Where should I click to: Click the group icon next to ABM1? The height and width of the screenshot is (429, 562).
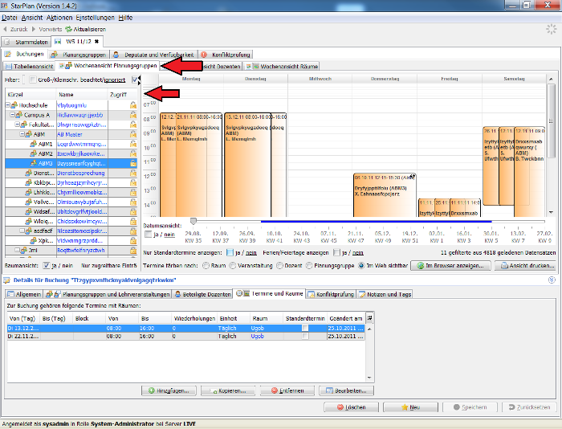[34, 144]
